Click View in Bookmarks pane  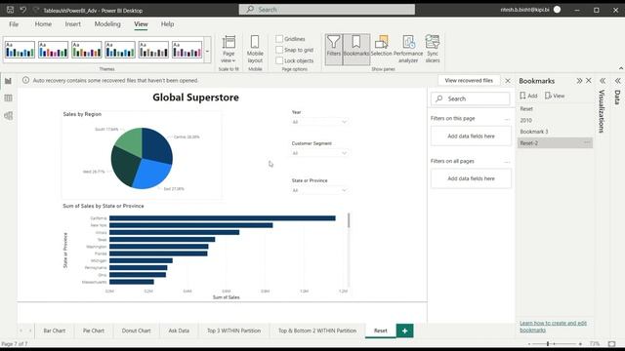pyautogui.click(x=555, y=96)
